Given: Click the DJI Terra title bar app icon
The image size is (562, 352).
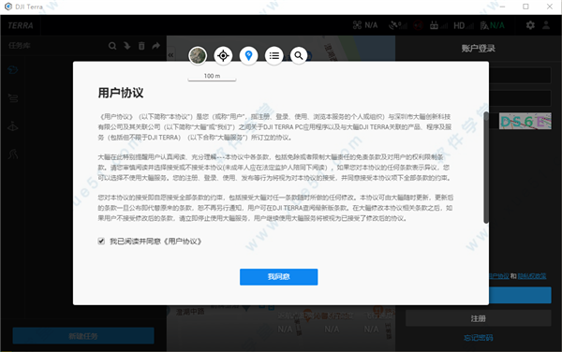Looking at the screenshot, I should click(x=7, y=7).
